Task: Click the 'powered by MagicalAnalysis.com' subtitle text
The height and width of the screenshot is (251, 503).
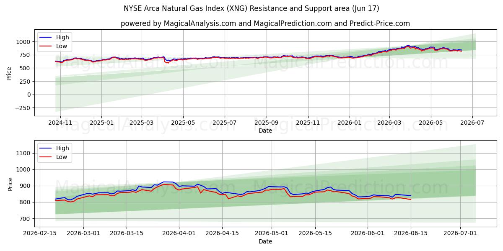Action: [x=265, y=24]
